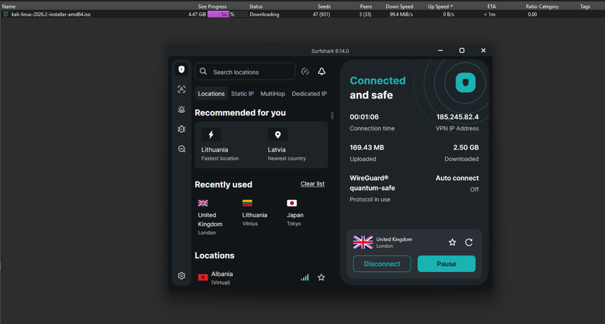The image size is (605, 324).
Task: Sort torrents by Ratio column
Action: click(x=518, y=6)
